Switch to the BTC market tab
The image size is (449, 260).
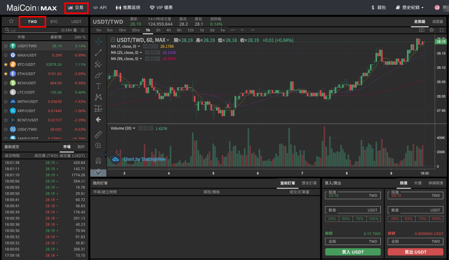click(x=54, y=22)
